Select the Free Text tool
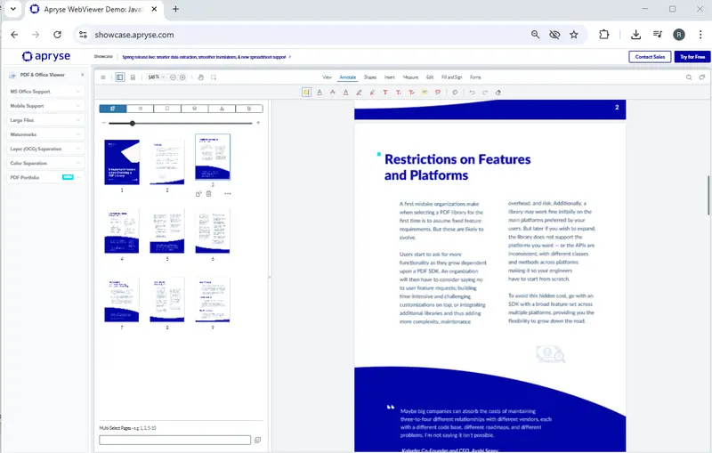 point(385,93)
